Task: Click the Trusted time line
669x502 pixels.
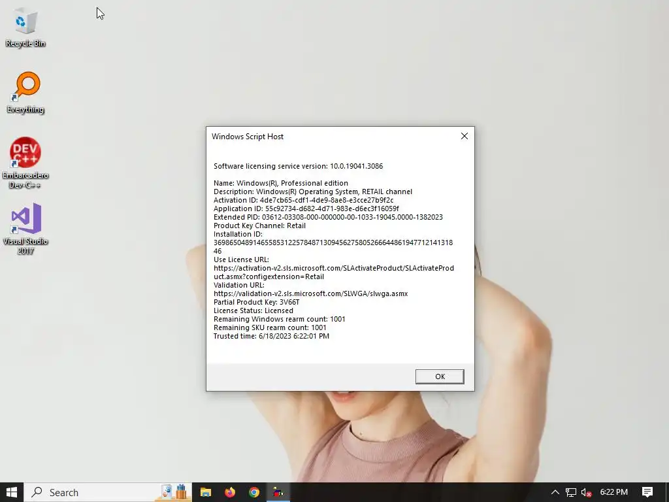Action: [x=271, y=337]
